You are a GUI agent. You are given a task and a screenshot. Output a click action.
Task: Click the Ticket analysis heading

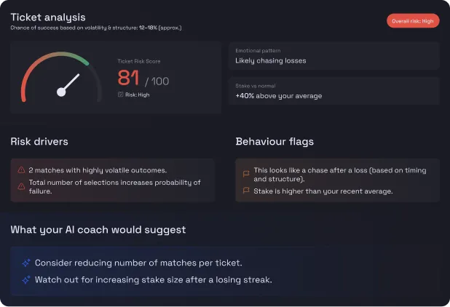pyautogui.click(x=47, y=17)
